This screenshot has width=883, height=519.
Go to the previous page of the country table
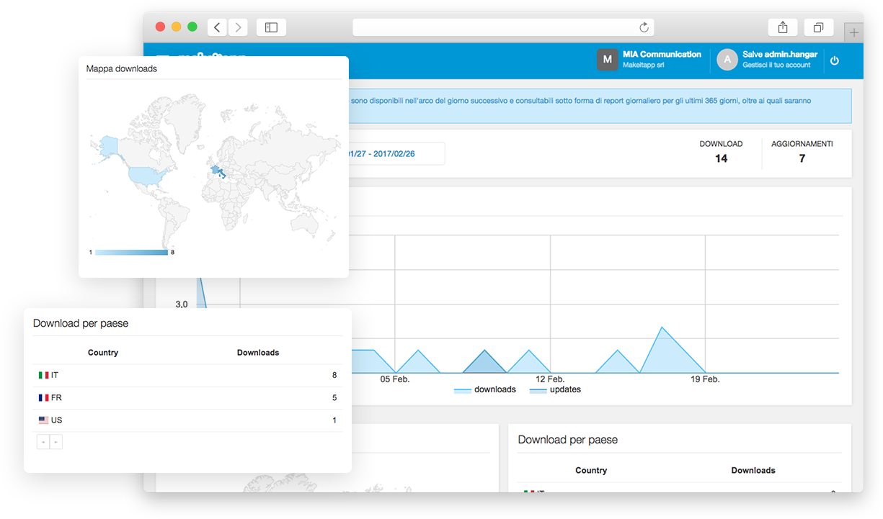tap(43, 442)
